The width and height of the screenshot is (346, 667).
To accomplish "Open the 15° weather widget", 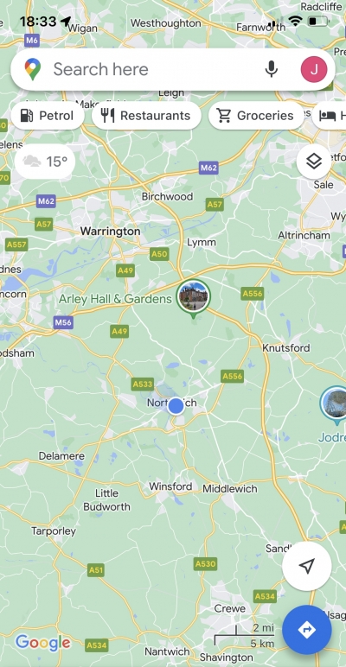I will (x=45, y=162).
